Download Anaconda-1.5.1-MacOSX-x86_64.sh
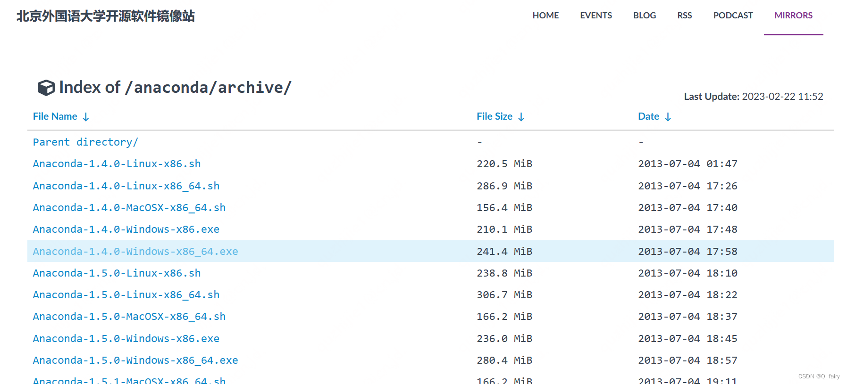This screenshot has width=847, height=384. point(129,380)
